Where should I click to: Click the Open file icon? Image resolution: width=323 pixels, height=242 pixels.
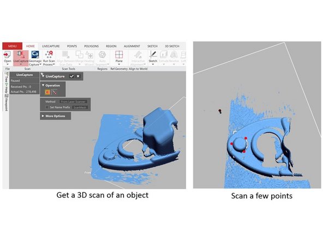pyautogui.click(x=7, y=55)
